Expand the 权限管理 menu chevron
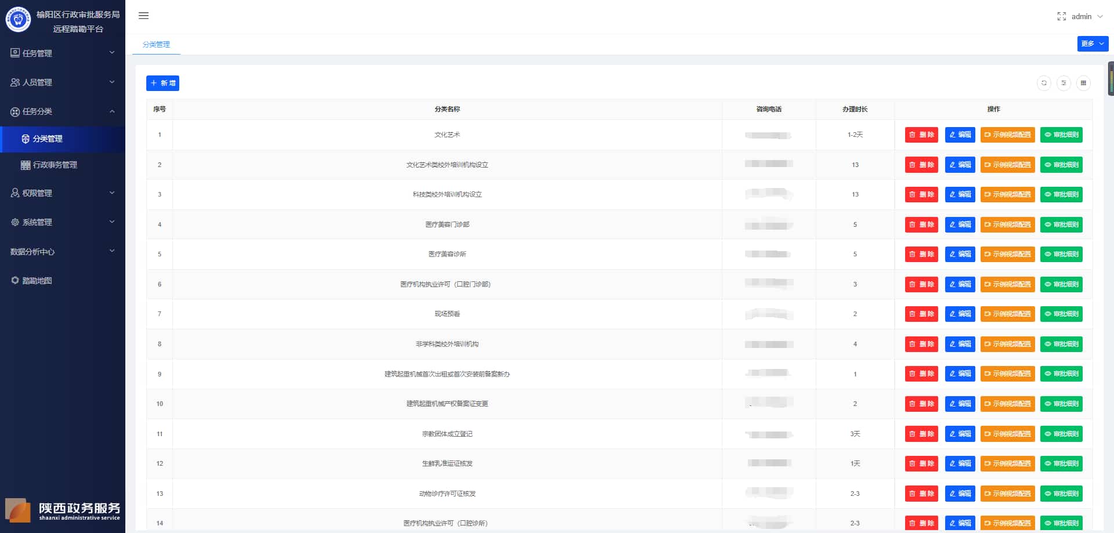Image resolution: width=1114 pixels, height=533 pixels. 112,193
